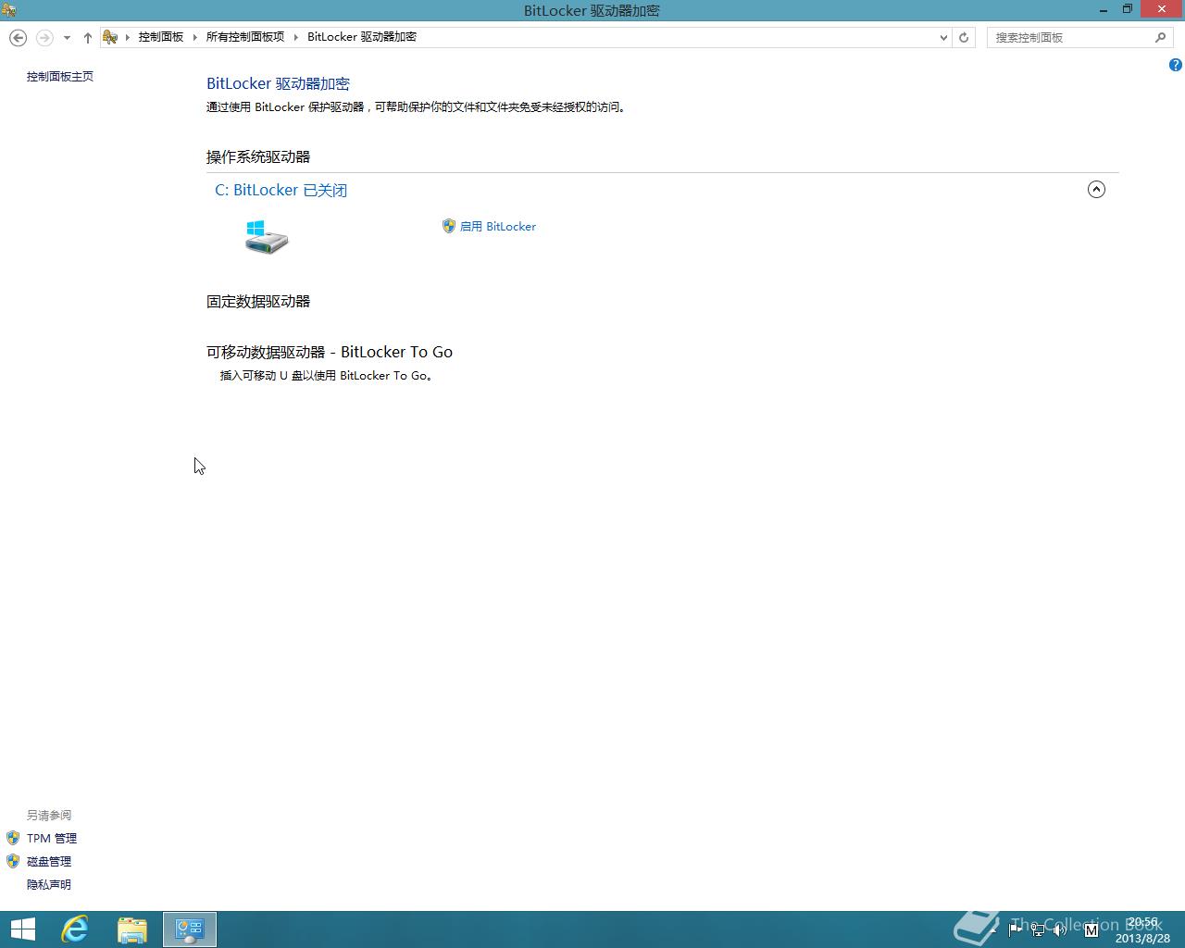Open Help with the blue question mark

(x=1175, y=65)
